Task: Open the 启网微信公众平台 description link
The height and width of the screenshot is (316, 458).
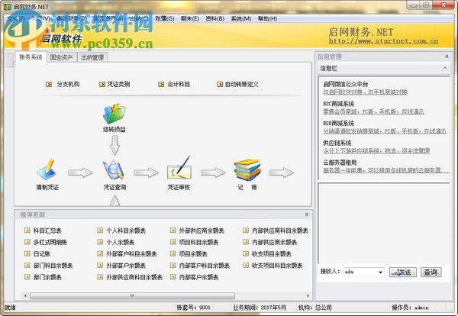Action: tap(365, 92)
